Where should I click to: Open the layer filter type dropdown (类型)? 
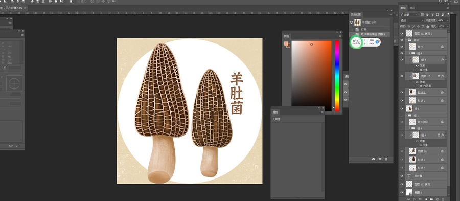(409, 15)
